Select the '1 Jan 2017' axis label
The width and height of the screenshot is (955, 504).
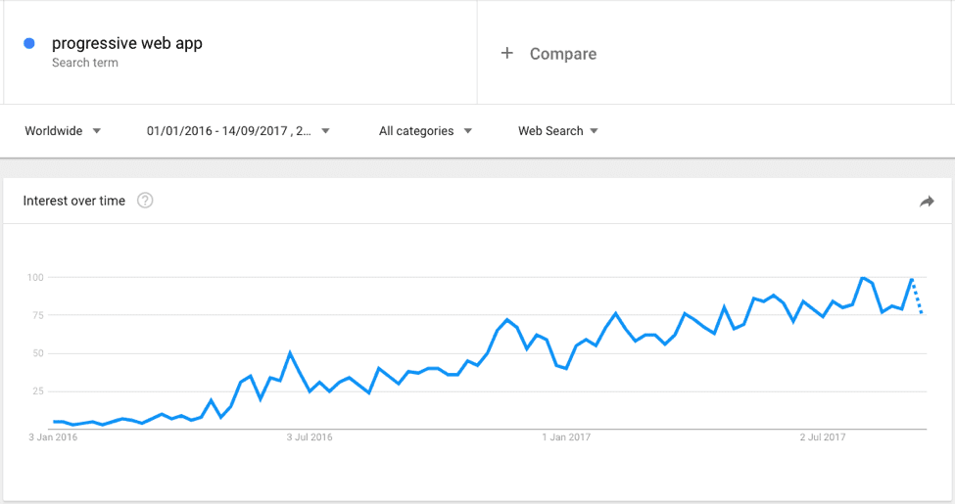(x=566, y=437)
